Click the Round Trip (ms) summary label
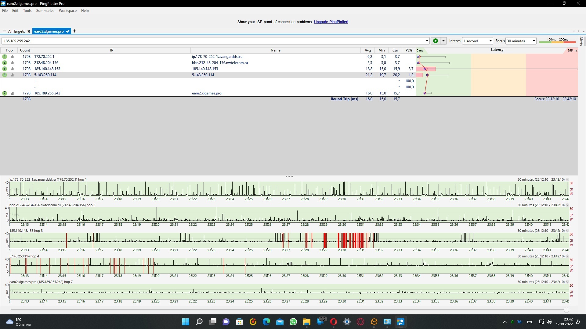586x329 pixels. [344, 99]
